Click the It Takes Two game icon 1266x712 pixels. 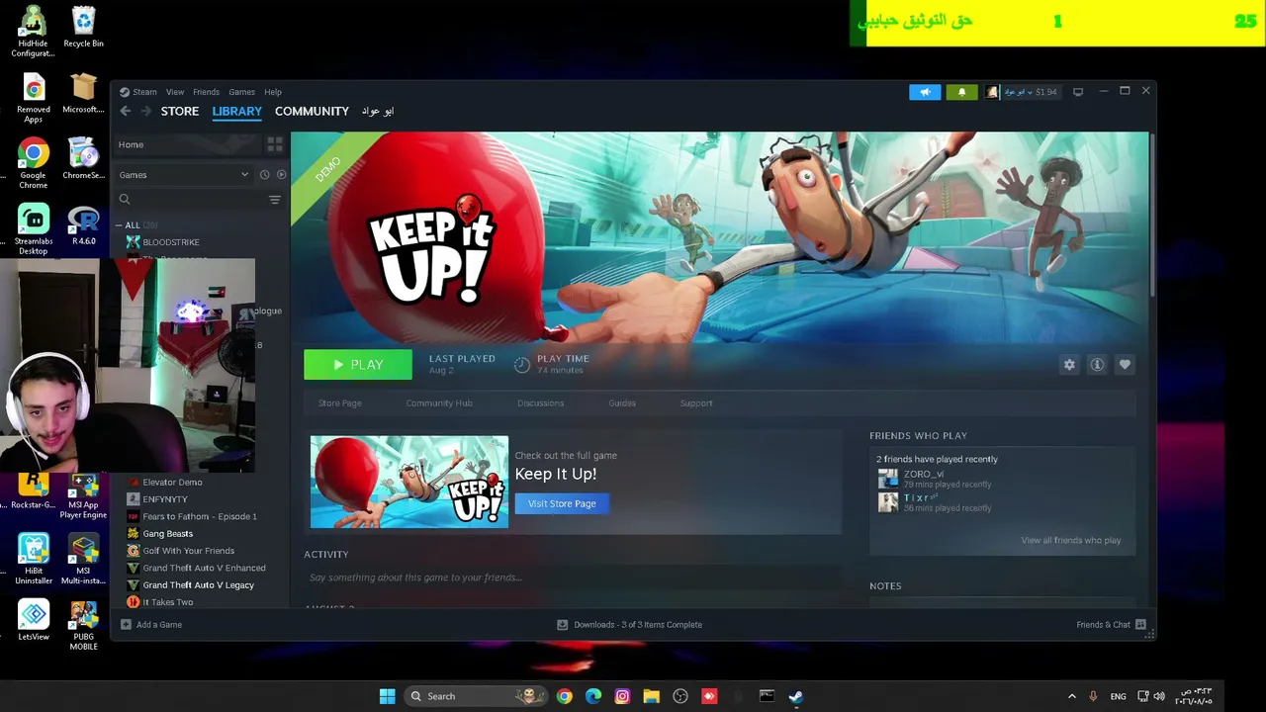(x=134, y=602)
